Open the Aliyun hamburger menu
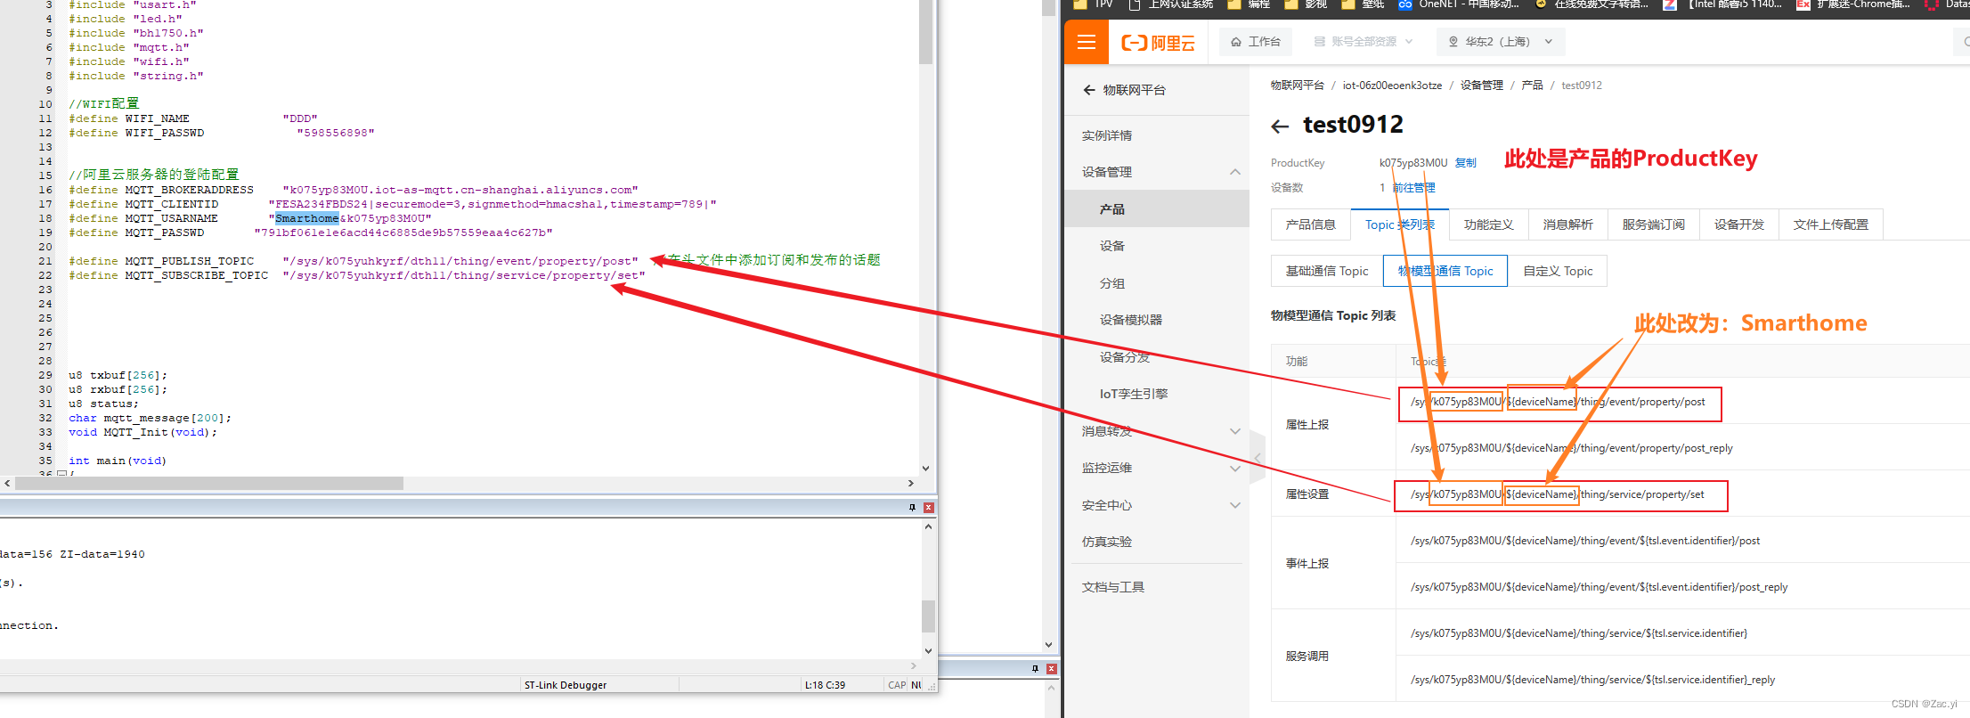 1086,42
